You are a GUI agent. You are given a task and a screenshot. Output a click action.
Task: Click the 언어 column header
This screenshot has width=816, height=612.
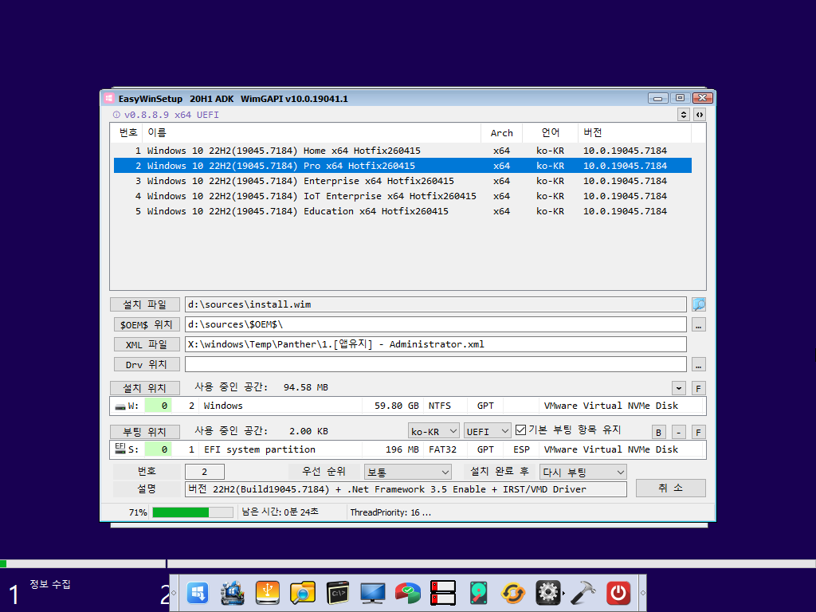coord(550,133)
